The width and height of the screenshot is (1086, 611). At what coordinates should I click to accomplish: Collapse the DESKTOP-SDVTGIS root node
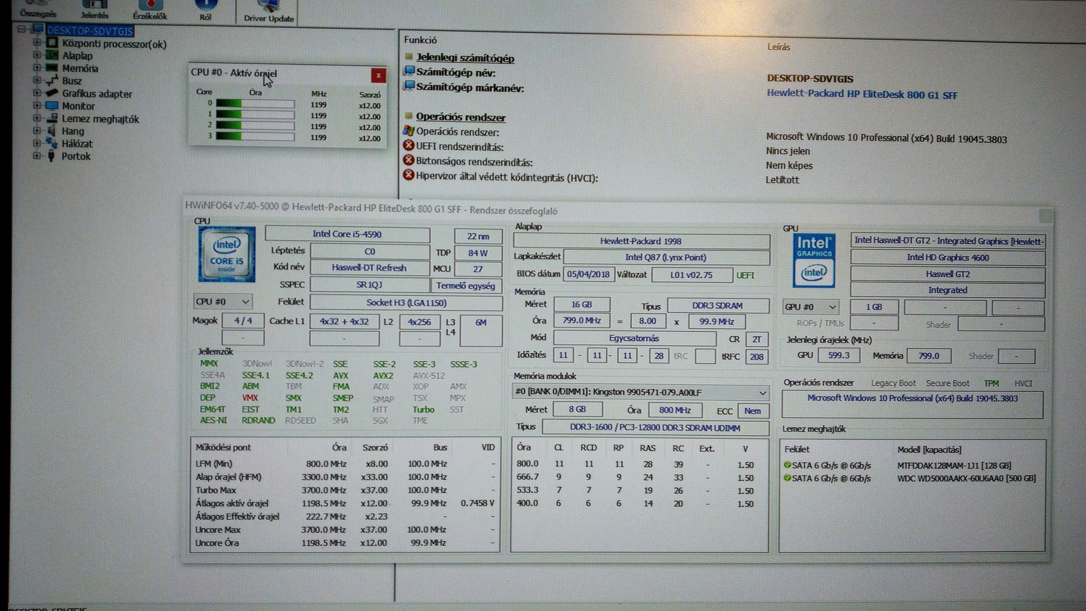21,29
